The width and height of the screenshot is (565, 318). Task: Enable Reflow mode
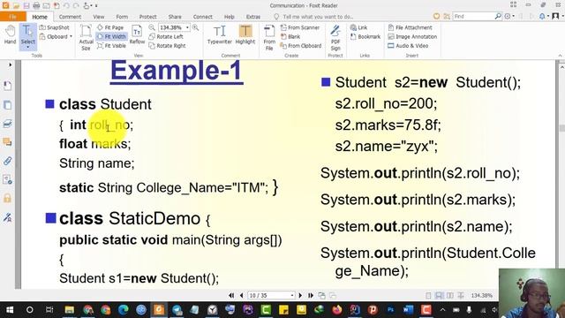(x=137, y=35)
